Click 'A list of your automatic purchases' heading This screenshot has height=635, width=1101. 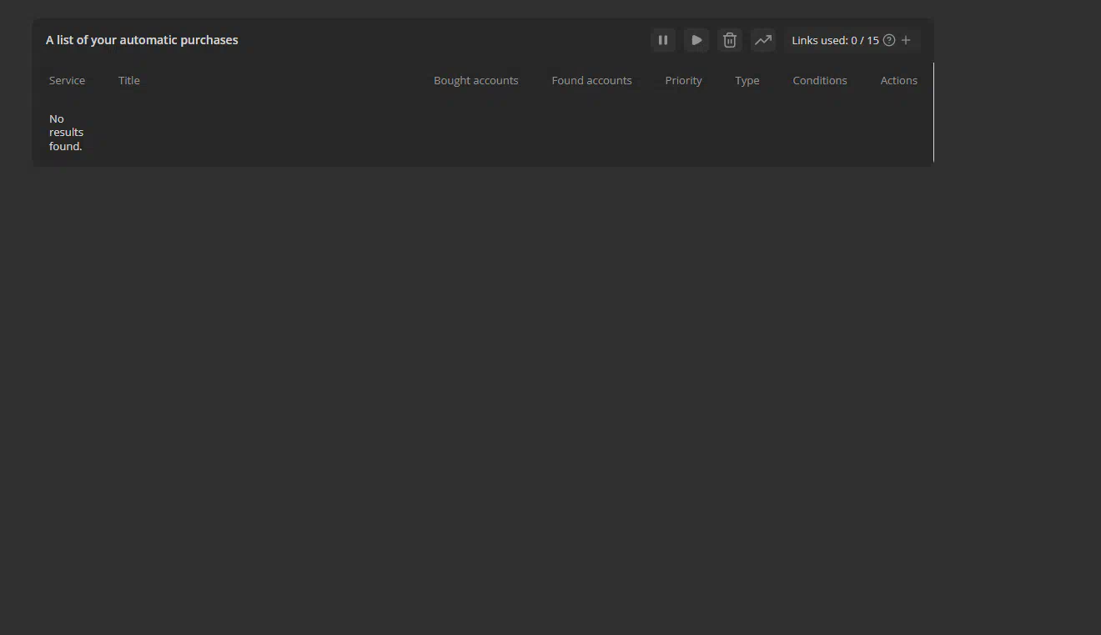coord(142,40)
